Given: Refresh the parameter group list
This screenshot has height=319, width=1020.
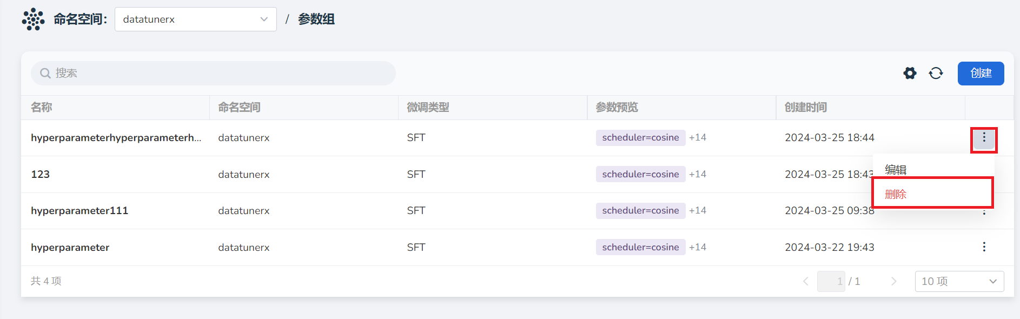Looking at the screenshot, I should 936,73.
